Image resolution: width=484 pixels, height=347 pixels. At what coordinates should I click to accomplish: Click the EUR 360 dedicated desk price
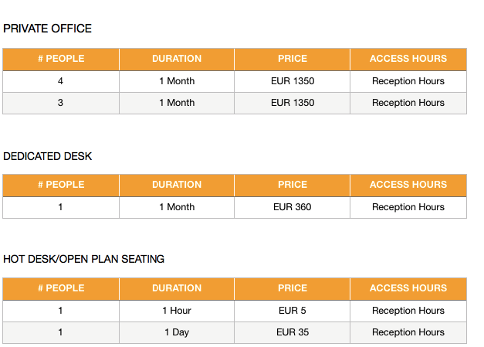pyautogui.click(x=293, y=206)
